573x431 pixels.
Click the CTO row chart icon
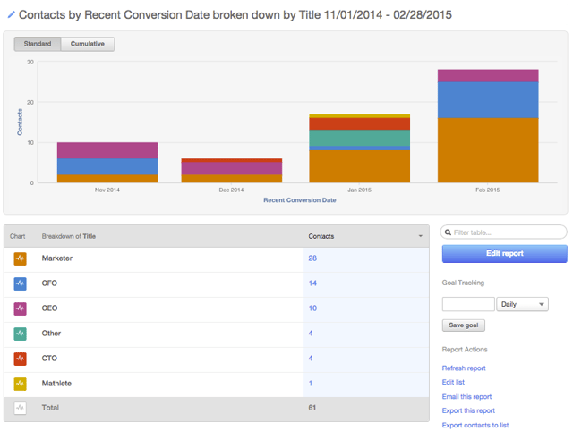[20, 359]
